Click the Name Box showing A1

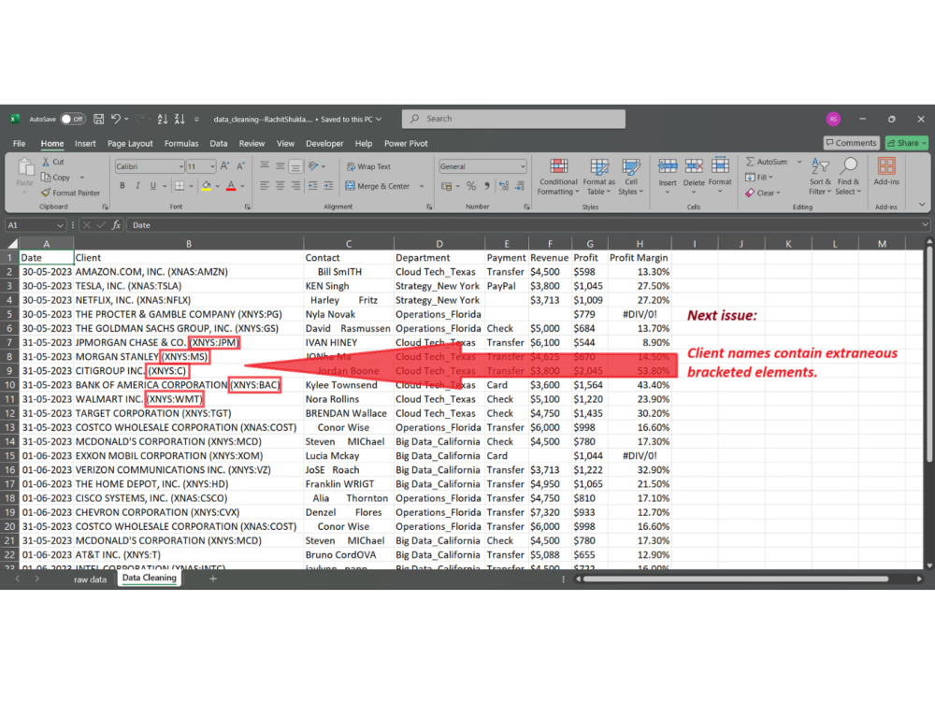(x=35, y=225)
